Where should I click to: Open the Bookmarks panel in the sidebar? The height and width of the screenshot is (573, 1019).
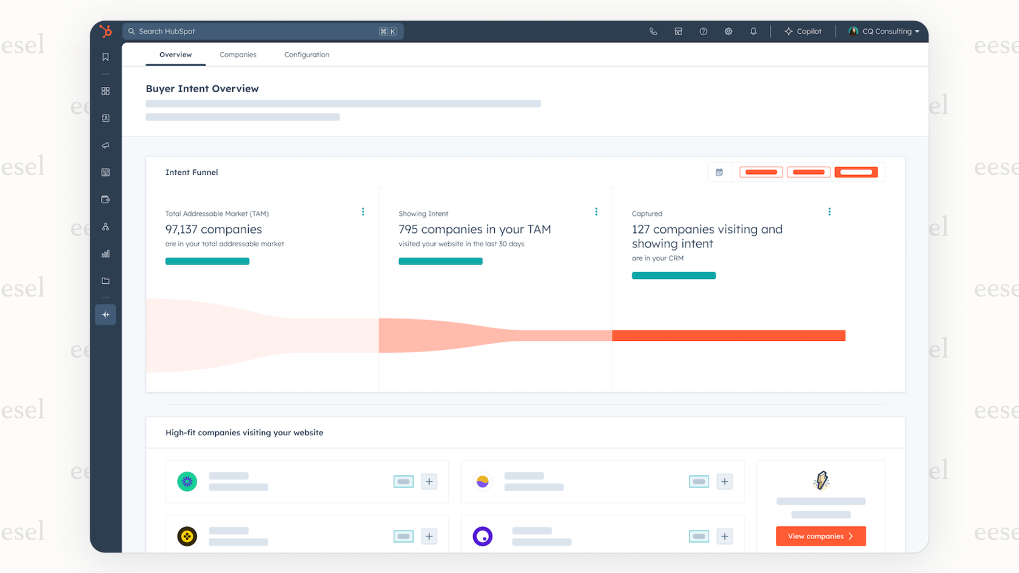pyautogui.click(x=106, y=56)
